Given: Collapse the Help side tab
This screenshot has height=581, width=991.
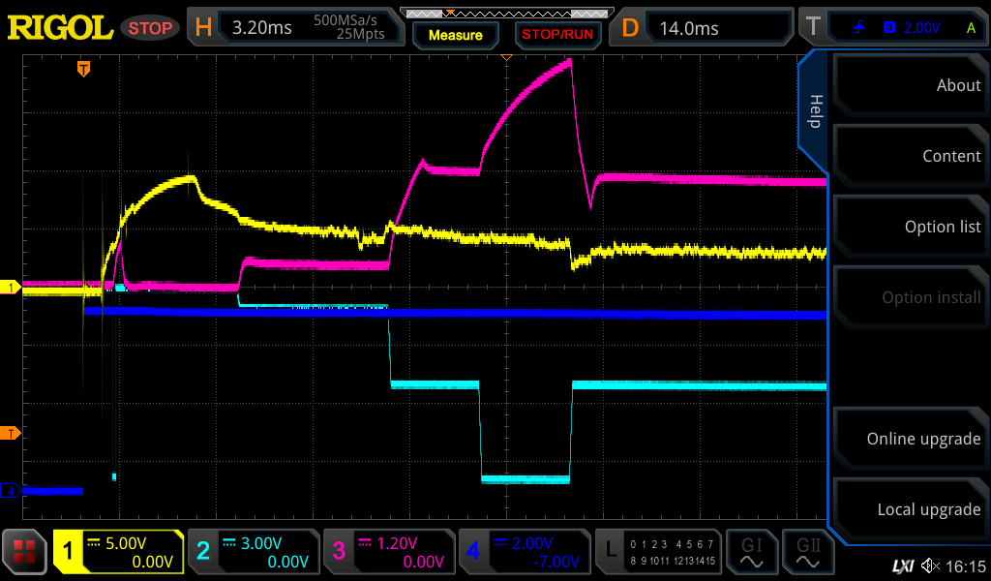Looking at the screenshot, I should point(814,111).
